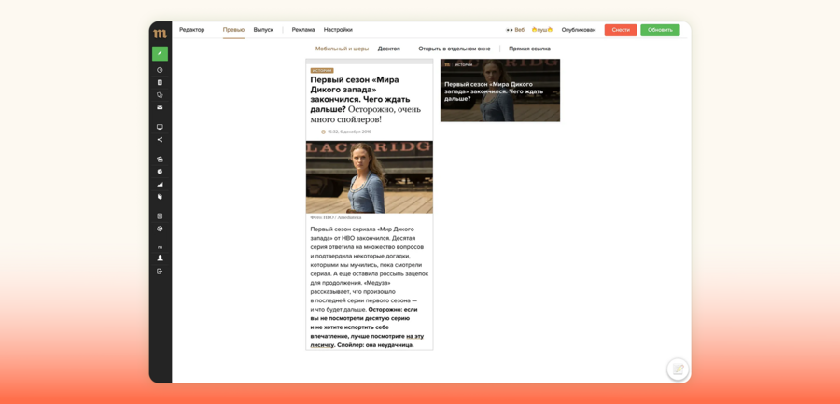Screen dimensions: 840x404
Task: Switch language via the "ru" sidebar label
Action: pyautogui.click(x=160, y=247)
